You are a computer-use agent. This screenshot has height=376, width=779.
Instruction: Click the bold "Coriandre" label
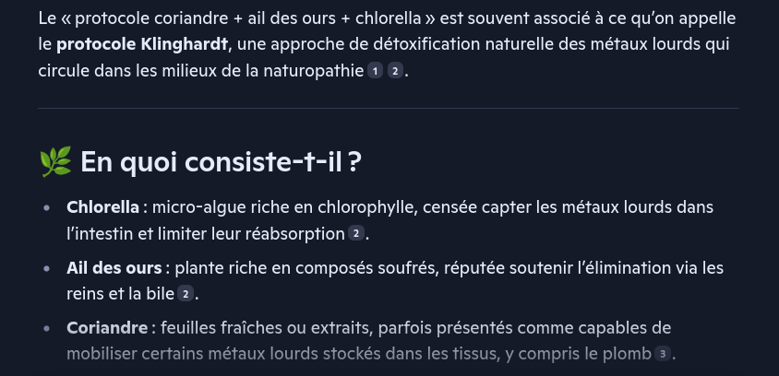tap(107, 328)
